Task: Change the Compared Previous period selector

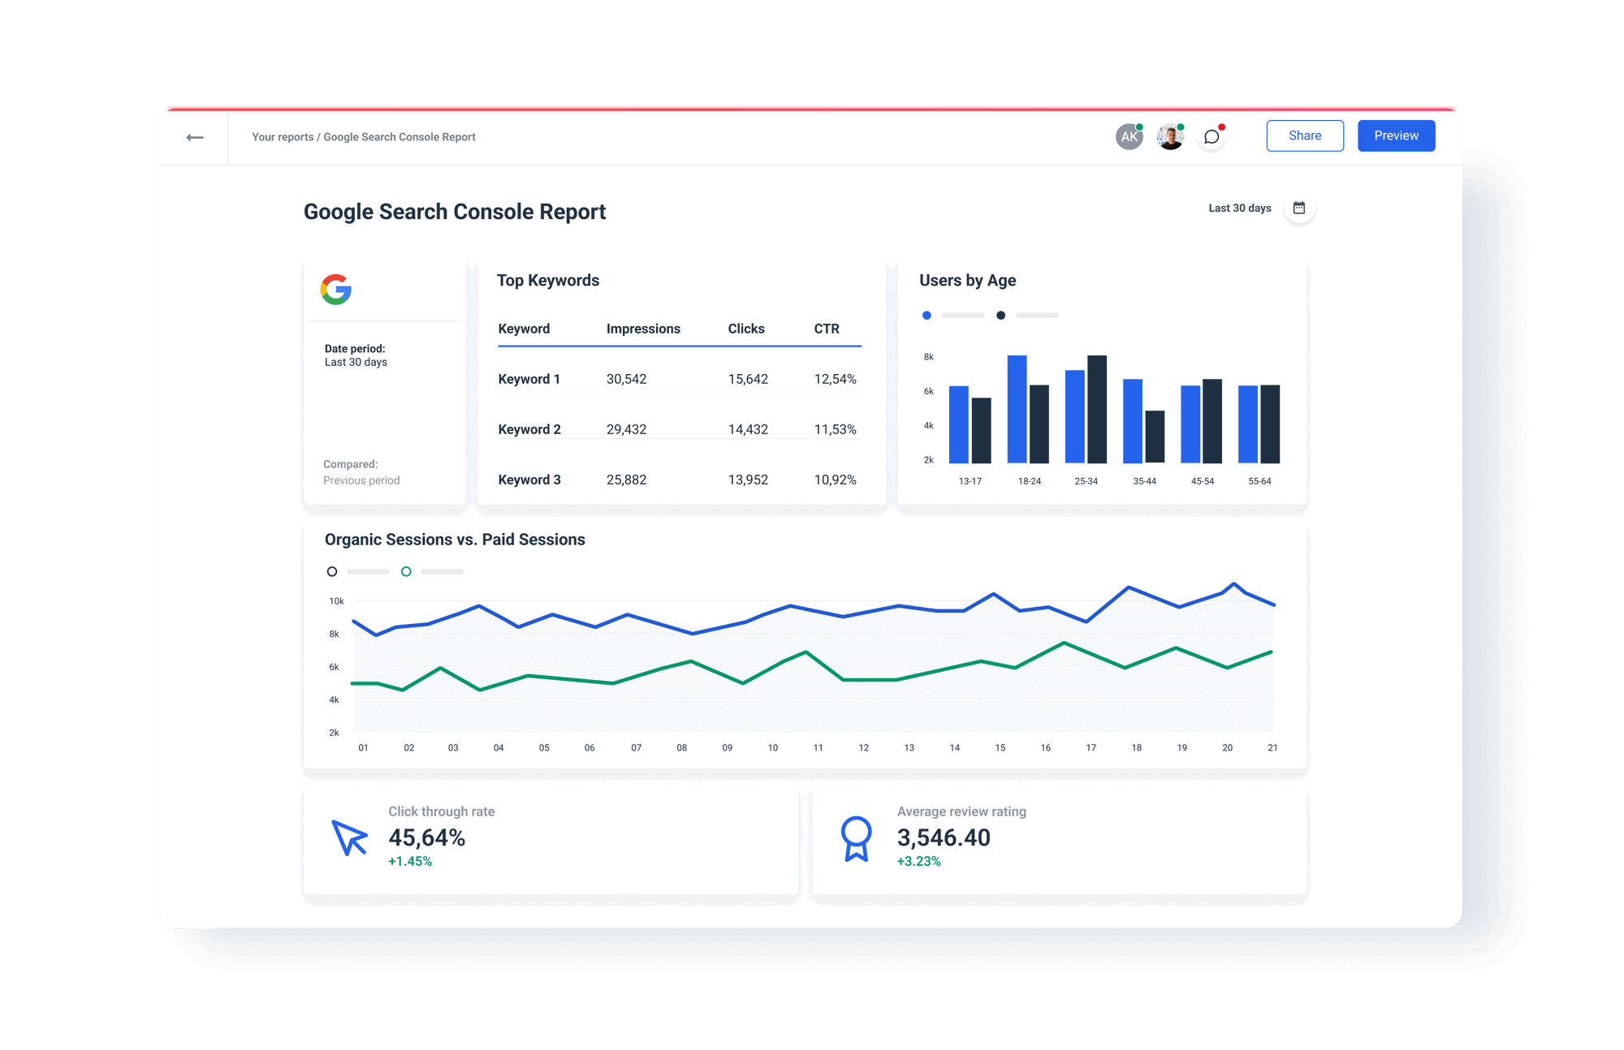Action: 361,471
